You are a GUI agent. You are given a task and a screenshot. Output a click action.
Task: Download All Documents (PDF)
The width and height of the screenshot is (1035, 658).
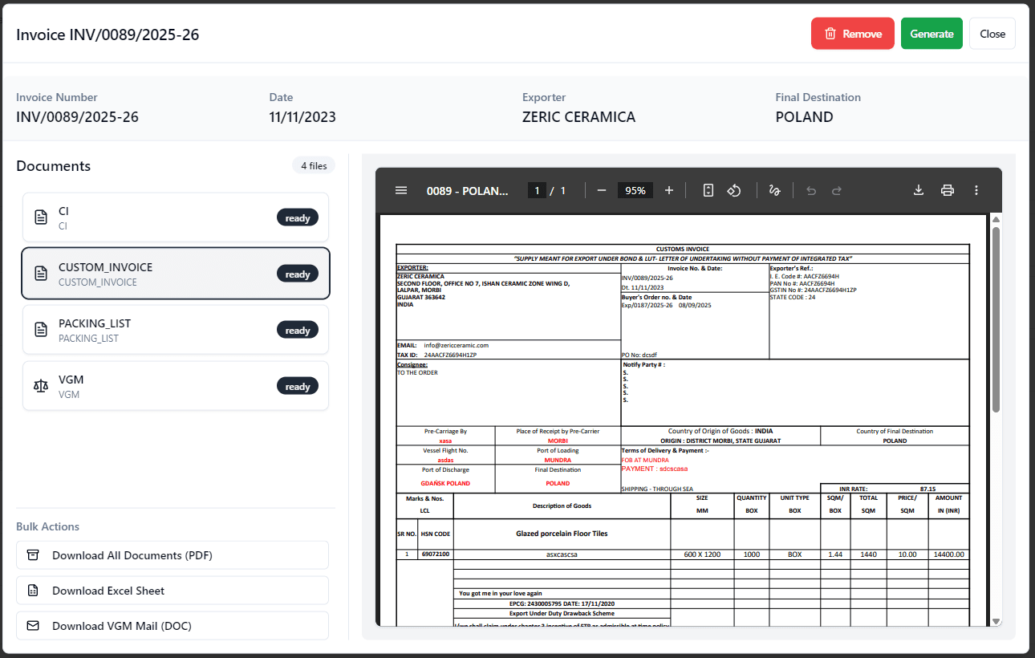click(x=172, y=555)
